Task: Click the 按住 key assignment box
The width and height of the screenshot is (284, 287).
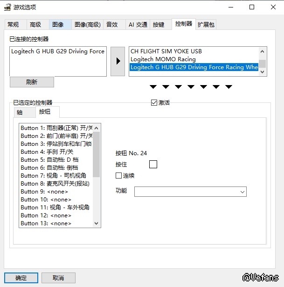Action: [x=153, y=164]
